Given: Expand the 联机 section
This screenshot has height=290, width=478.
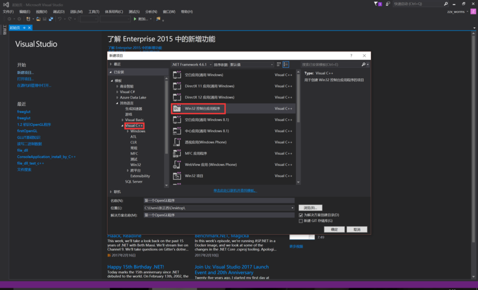Looking at the screenshot, I should tap(111, 192).
